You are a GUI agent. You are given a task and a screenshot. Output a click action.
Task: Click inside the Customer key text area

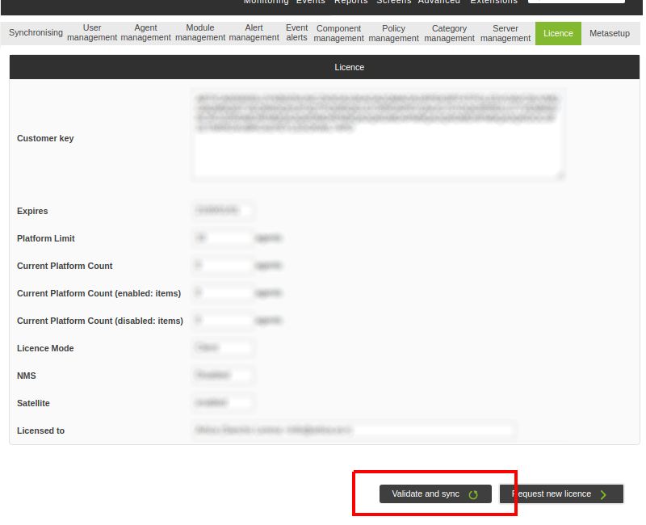click(377, 134)
